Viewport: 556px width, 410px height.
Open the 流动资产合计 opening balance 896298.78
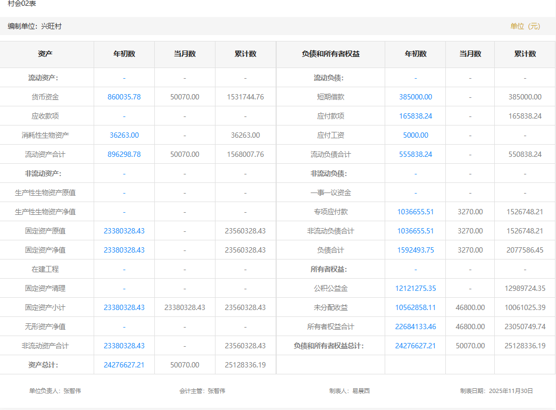click(x=124, y=154)
